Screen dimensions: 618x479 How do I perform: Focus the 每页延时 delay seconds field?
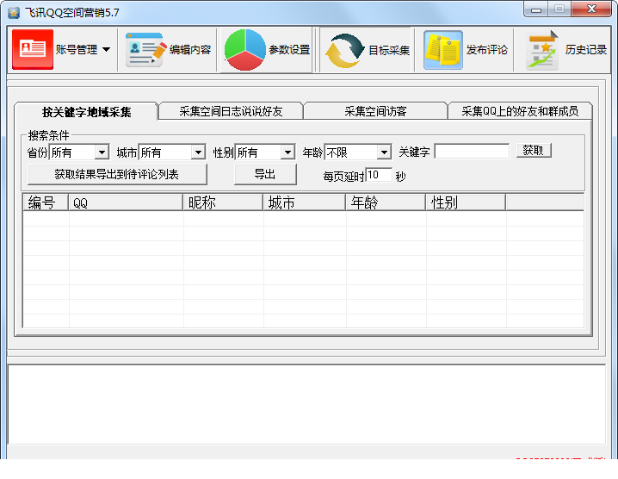pyautogui.click(x=379, y=175)
